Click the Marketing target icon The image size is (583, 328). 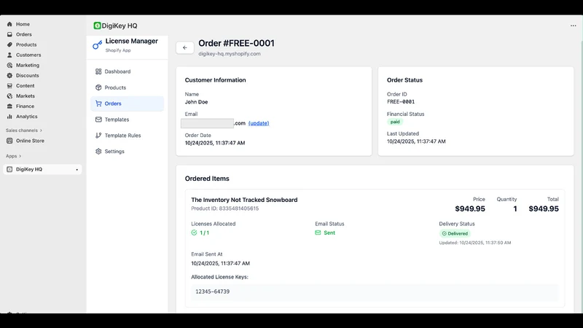tap(9, 65)
